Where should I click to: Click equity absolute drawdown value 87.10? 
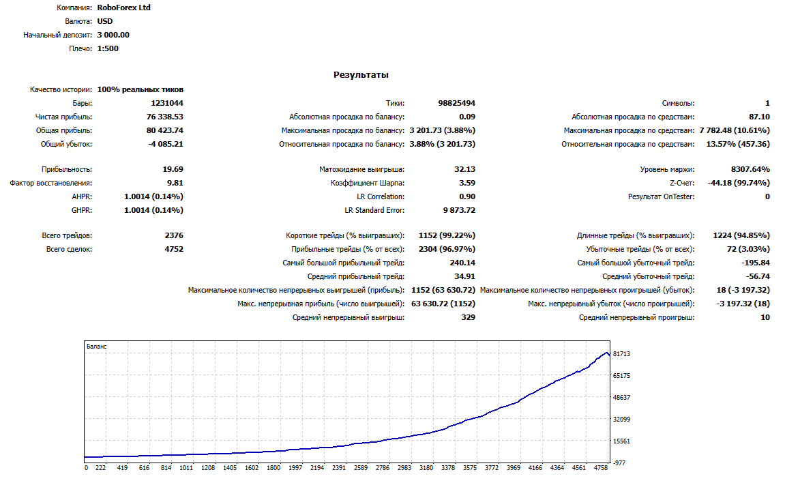coord(760,117)
